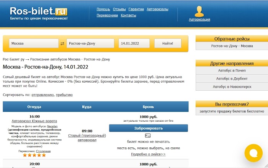Image resolution: width=268 pixels, height=168 pixels.
Task: Open return route Ростов-на-Дону - Москва
Action: click(x=232, y=46)
